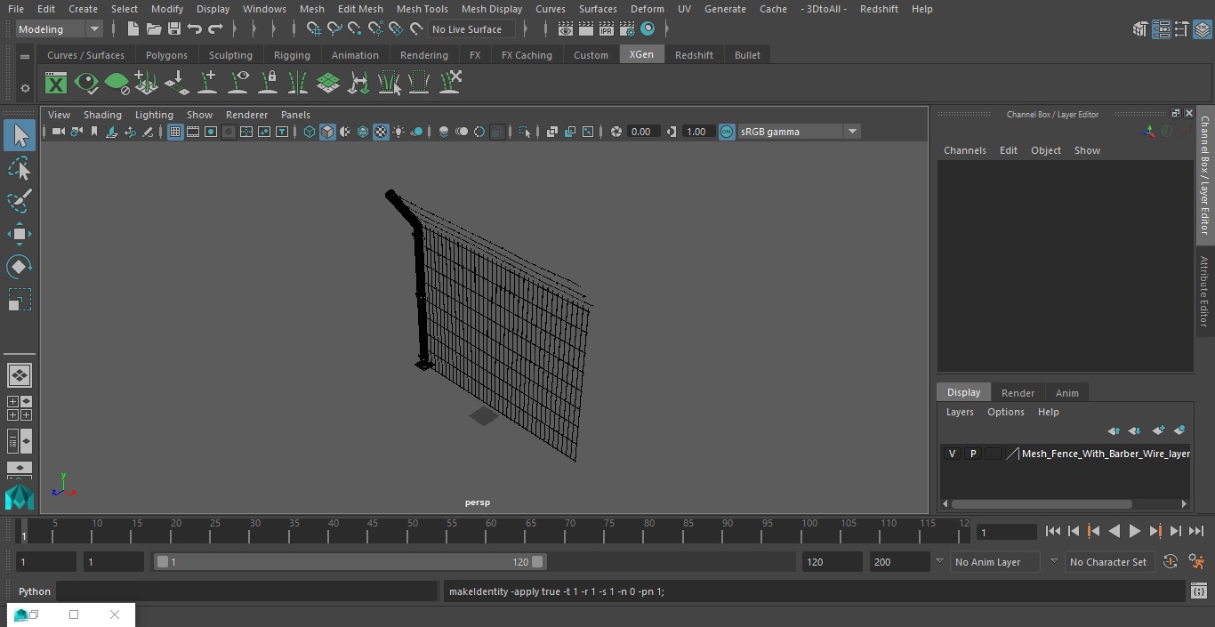Step to the next key
The height and width of the screenshot is (627, 1215).
point(1155,531)
